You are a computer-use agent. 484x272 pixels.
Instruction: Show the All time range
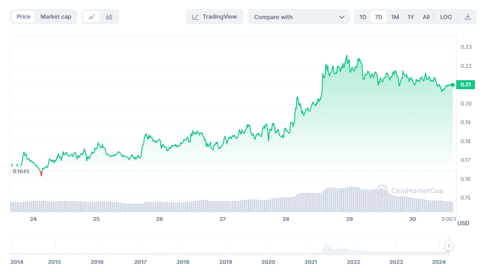point(426,17)
